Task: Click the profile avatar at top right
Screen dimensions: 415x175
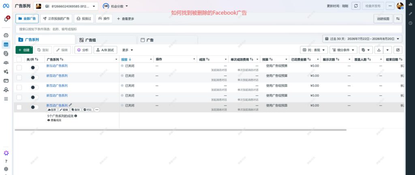Action: tap(400, 6)
